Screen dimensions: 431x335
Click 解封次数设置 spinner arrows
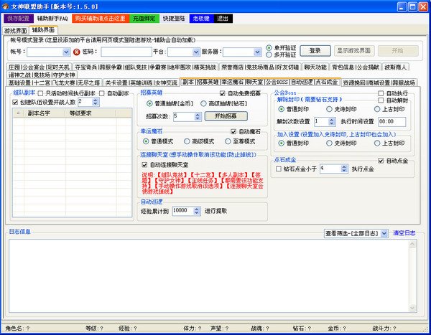[x=332, y=122]
